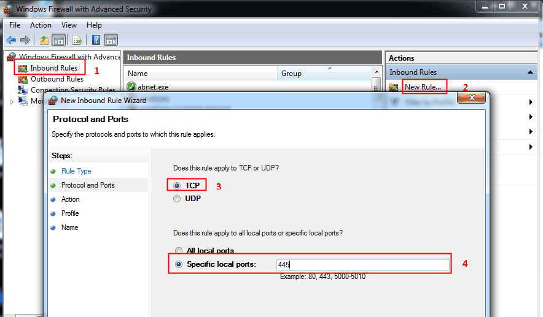The width and height of the screenshot is (543, 317).
Task: Open the first submenu arrow in Actions pane
Action: (x=531, y=102)
